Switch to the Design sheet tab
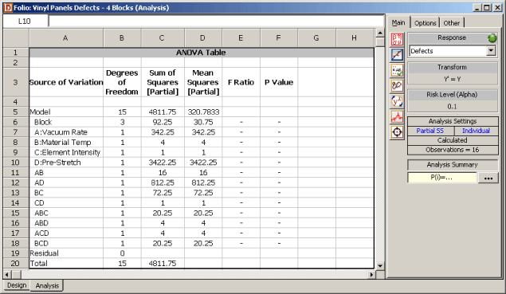The image size is (506, 294). (x=17, y=285)
